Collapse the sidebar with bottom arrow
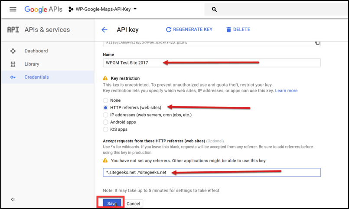The width and height of the screenshot is (349, 209). pos(13,199)
